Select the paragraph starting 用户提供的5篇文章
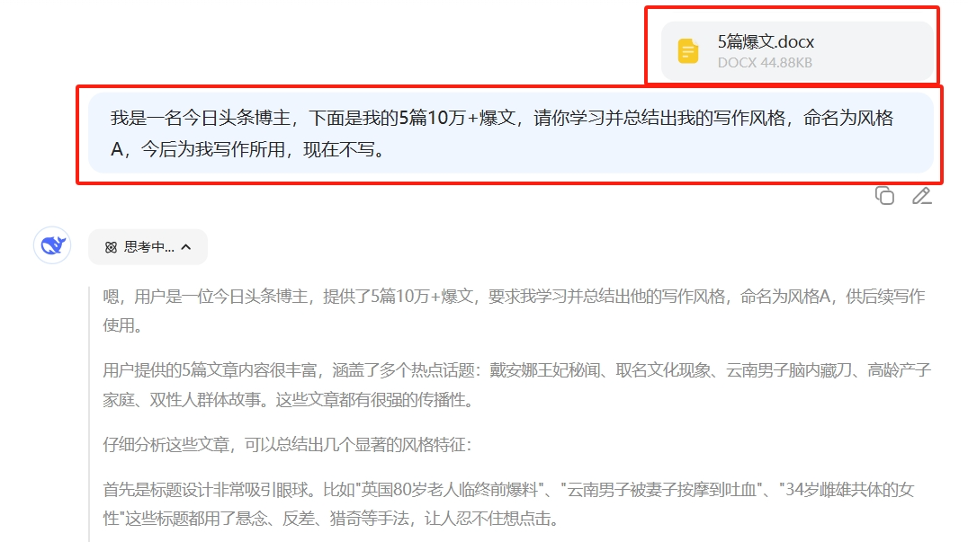 coord(516,385)
